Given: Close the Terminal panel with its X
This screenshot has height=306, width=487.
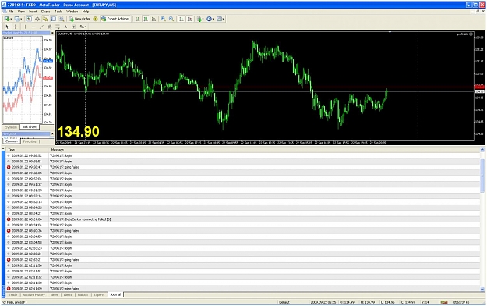Looking at the screenshot, I should click(x=3, y=149).
